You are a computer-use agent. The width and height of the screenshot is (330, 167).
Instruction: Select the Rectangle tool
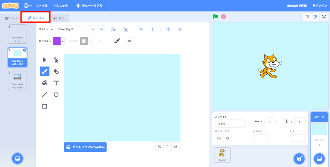pyautogui.click(x=44, y=106)
